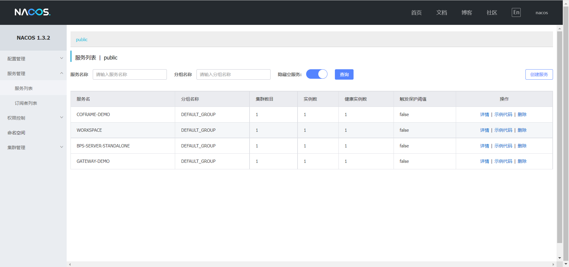Click 删除 for BPS-SERVER-STANDALONE
569x267 pixels.
tap(522, 146)
